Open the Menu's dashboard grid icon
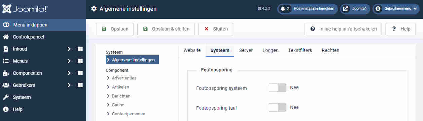The height and width of the screenshot is (121, 423). pyautogui.click(x=80, y=61)
